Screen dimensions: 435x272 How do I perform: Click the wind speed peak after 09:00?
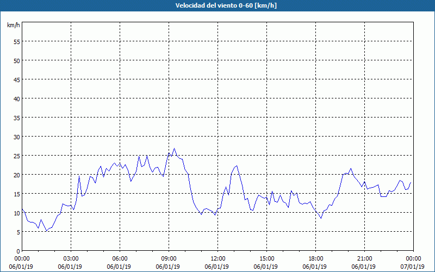tap(174, 148)
